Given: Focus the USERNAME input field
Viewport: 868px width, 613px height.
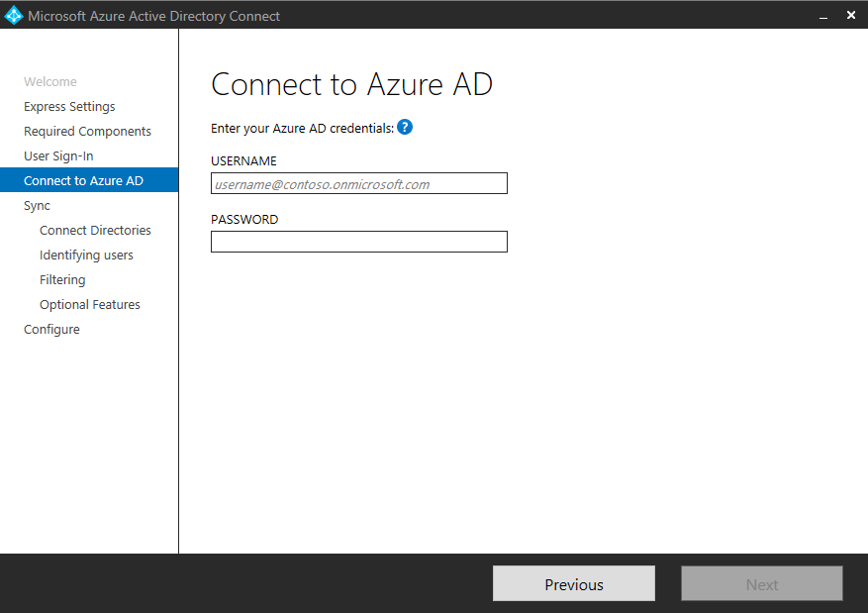Looking at the screenshot, I should (x=358, y=183).
